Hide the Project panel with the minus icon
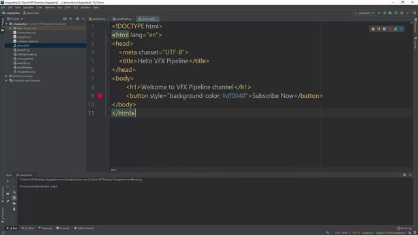Image resolution: width=418 pixels, height=235 pixels. (x=83, y=19)
